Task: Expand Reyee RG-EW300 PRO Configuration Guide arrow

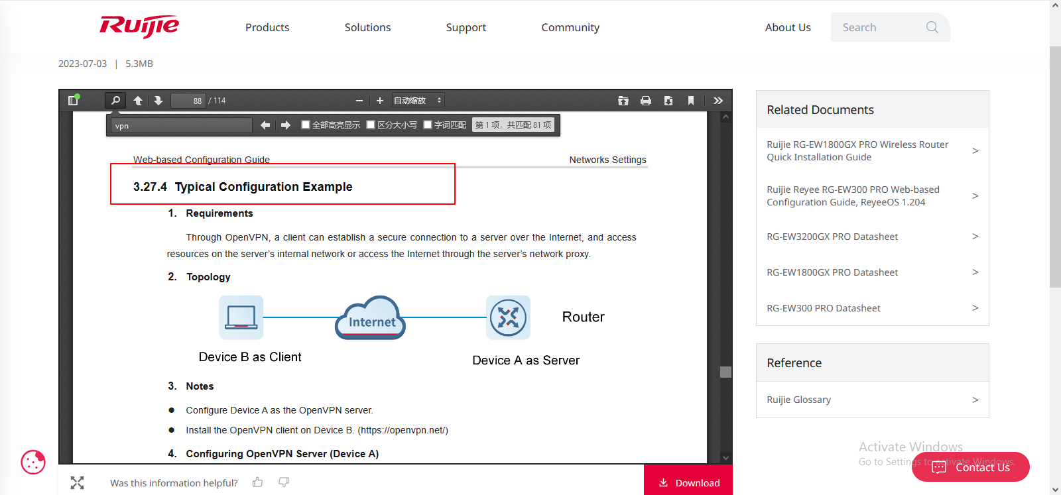Action: [x=975, y=196]
